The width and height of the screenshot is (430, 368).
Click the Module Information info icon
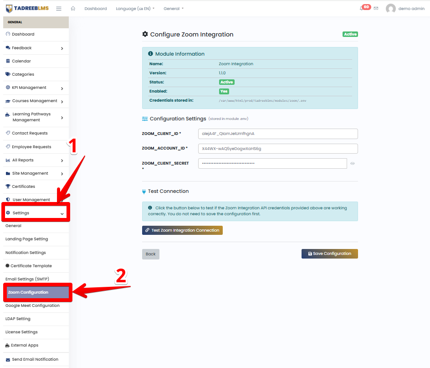point(150,53)
